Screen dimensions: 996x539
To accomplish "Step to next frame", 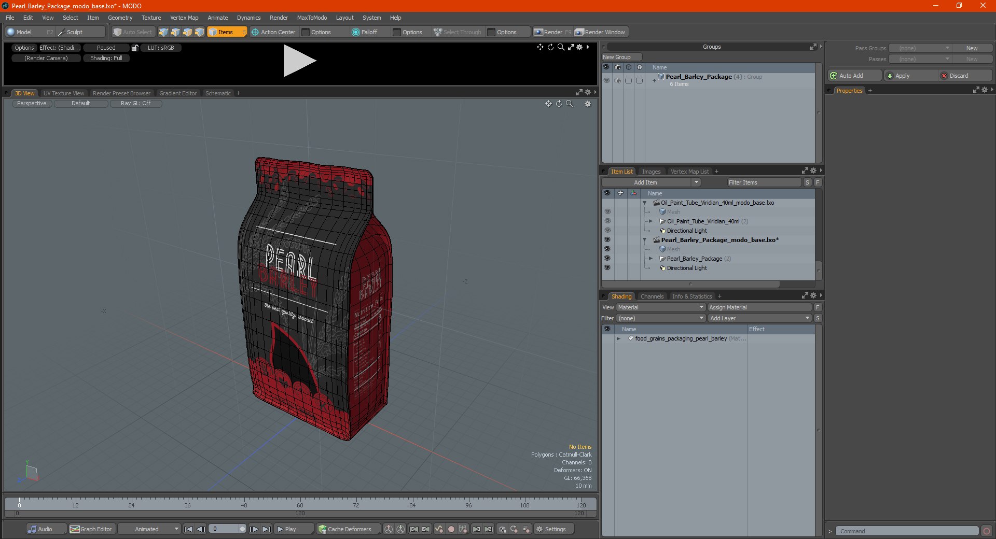I will click(x=254, y=529).
